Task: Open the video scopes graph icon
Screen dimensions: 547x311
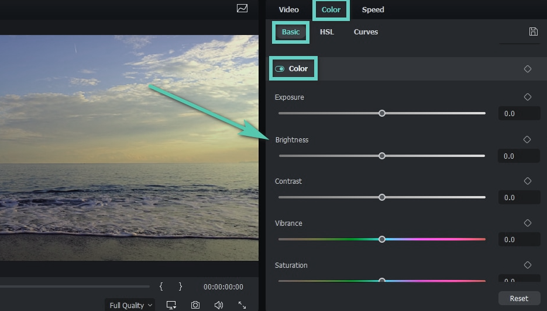Action: [242, 8]
